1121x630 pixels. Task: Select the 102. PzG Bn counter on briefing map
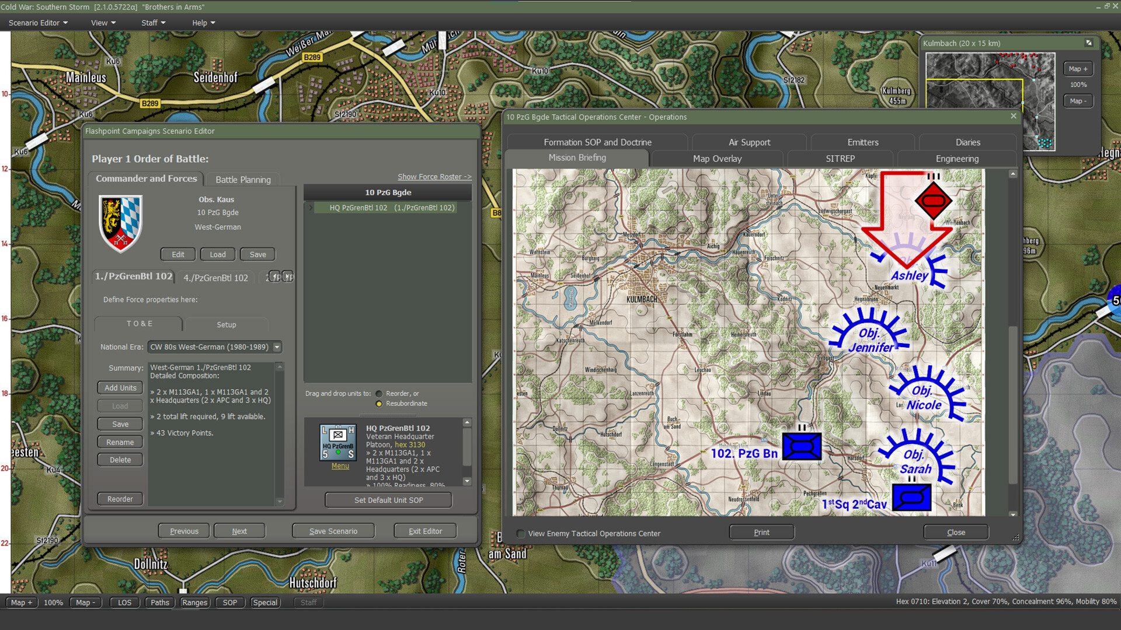coord(801,446)
